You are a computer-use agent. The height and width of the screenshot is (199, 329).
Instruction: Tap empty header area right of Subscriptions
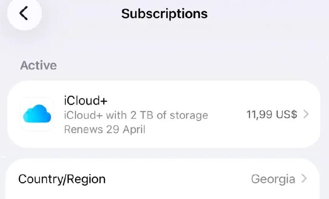[x=267, y=14]
